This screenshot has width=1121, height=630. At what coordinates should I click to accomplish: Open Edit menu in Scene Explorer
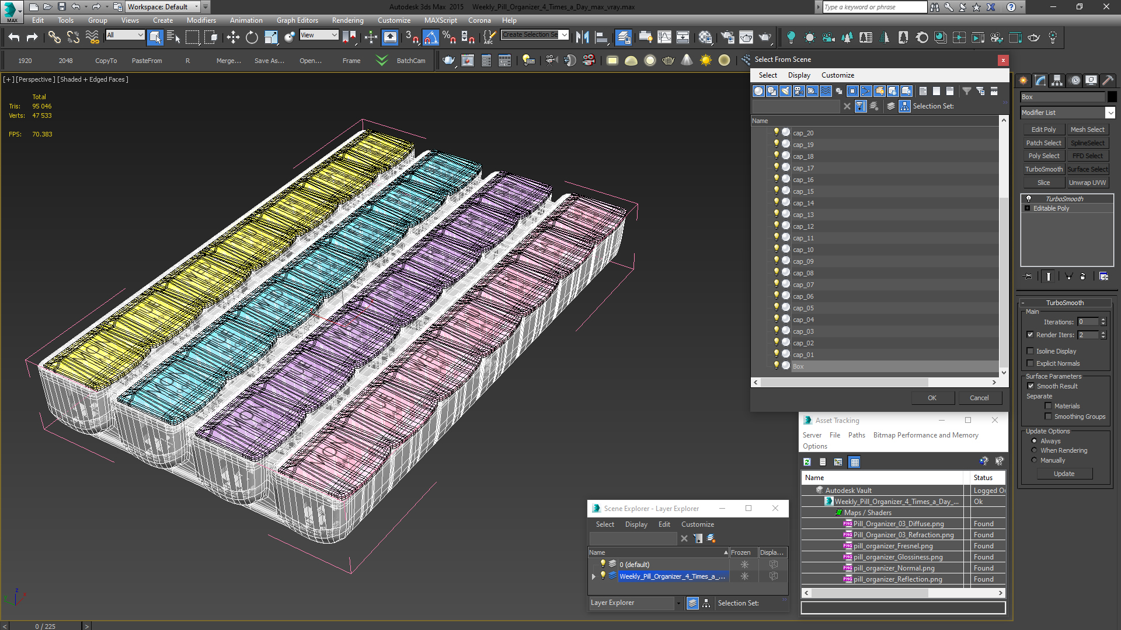coord(664,524)
